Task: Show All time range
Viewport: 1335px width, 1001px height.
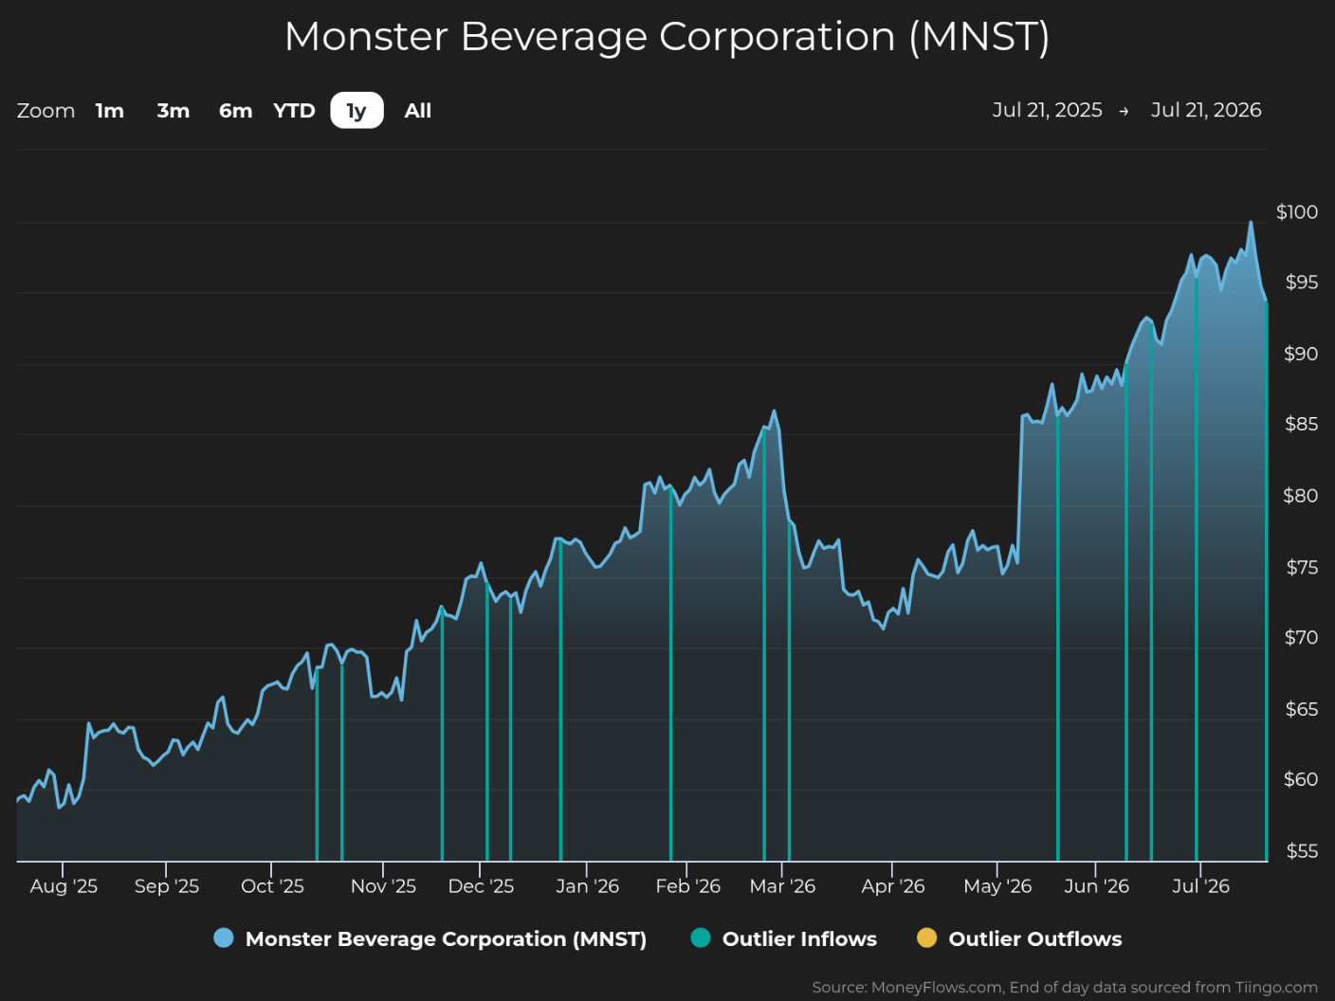Action: pos(418,111)
